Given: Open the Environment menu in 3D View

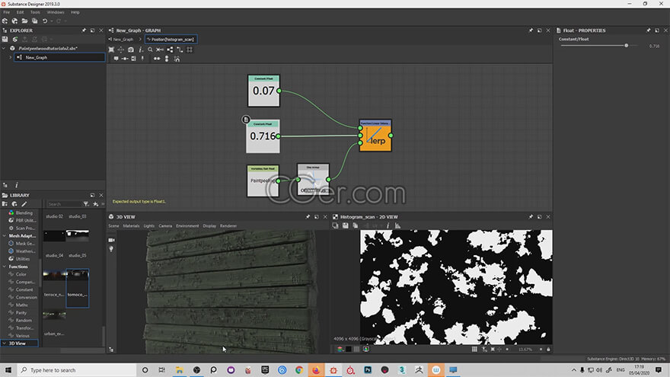Looking at the screenshot, I should click(187, 225).
